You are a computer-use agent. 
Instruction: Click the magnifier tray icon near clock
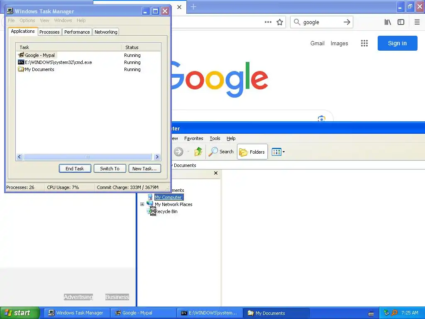[394, 313]
